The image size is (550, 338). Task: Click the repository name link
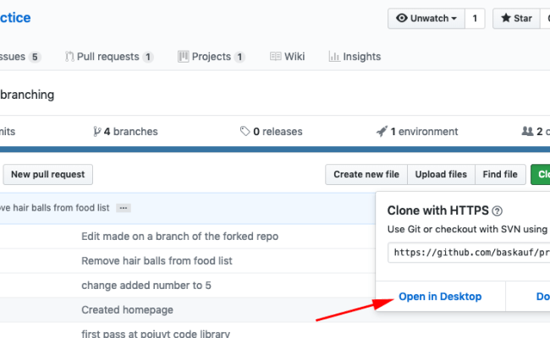pyautogui.click(x=15, y=18)
